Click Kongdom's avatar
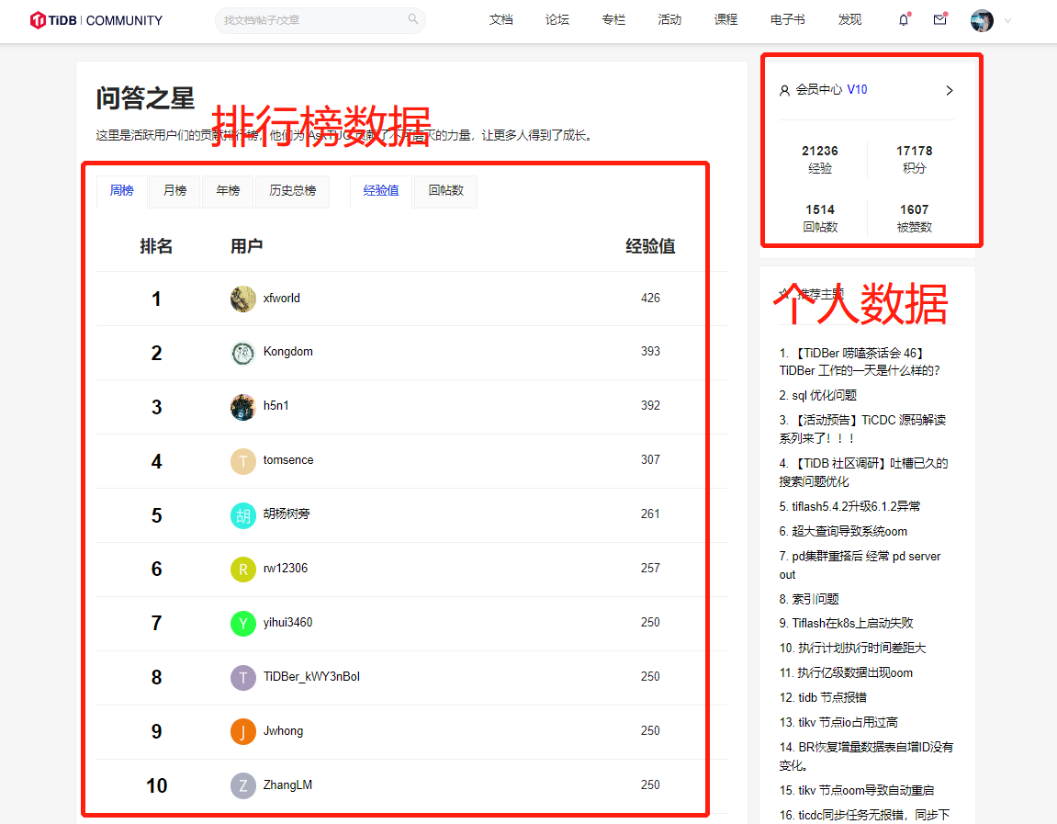Screen dimensions: 1057x824 [242, 353]
